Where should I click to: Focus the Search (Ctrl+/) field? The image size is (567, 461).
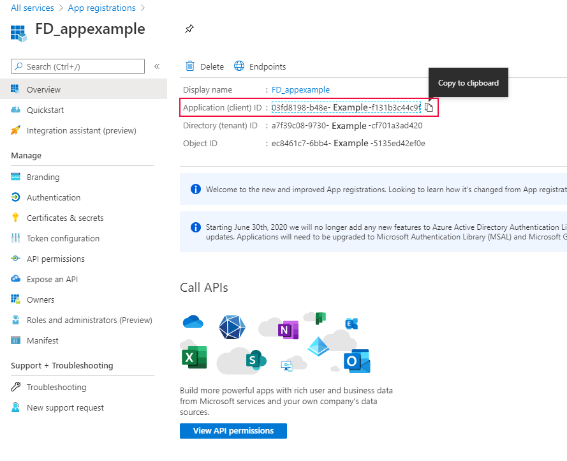tap(78, 66)
